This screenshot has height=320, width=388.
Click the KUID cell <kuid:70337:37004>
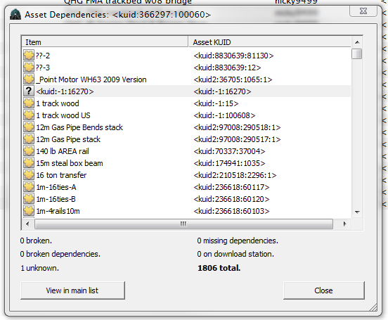click(x=229, y=151)
